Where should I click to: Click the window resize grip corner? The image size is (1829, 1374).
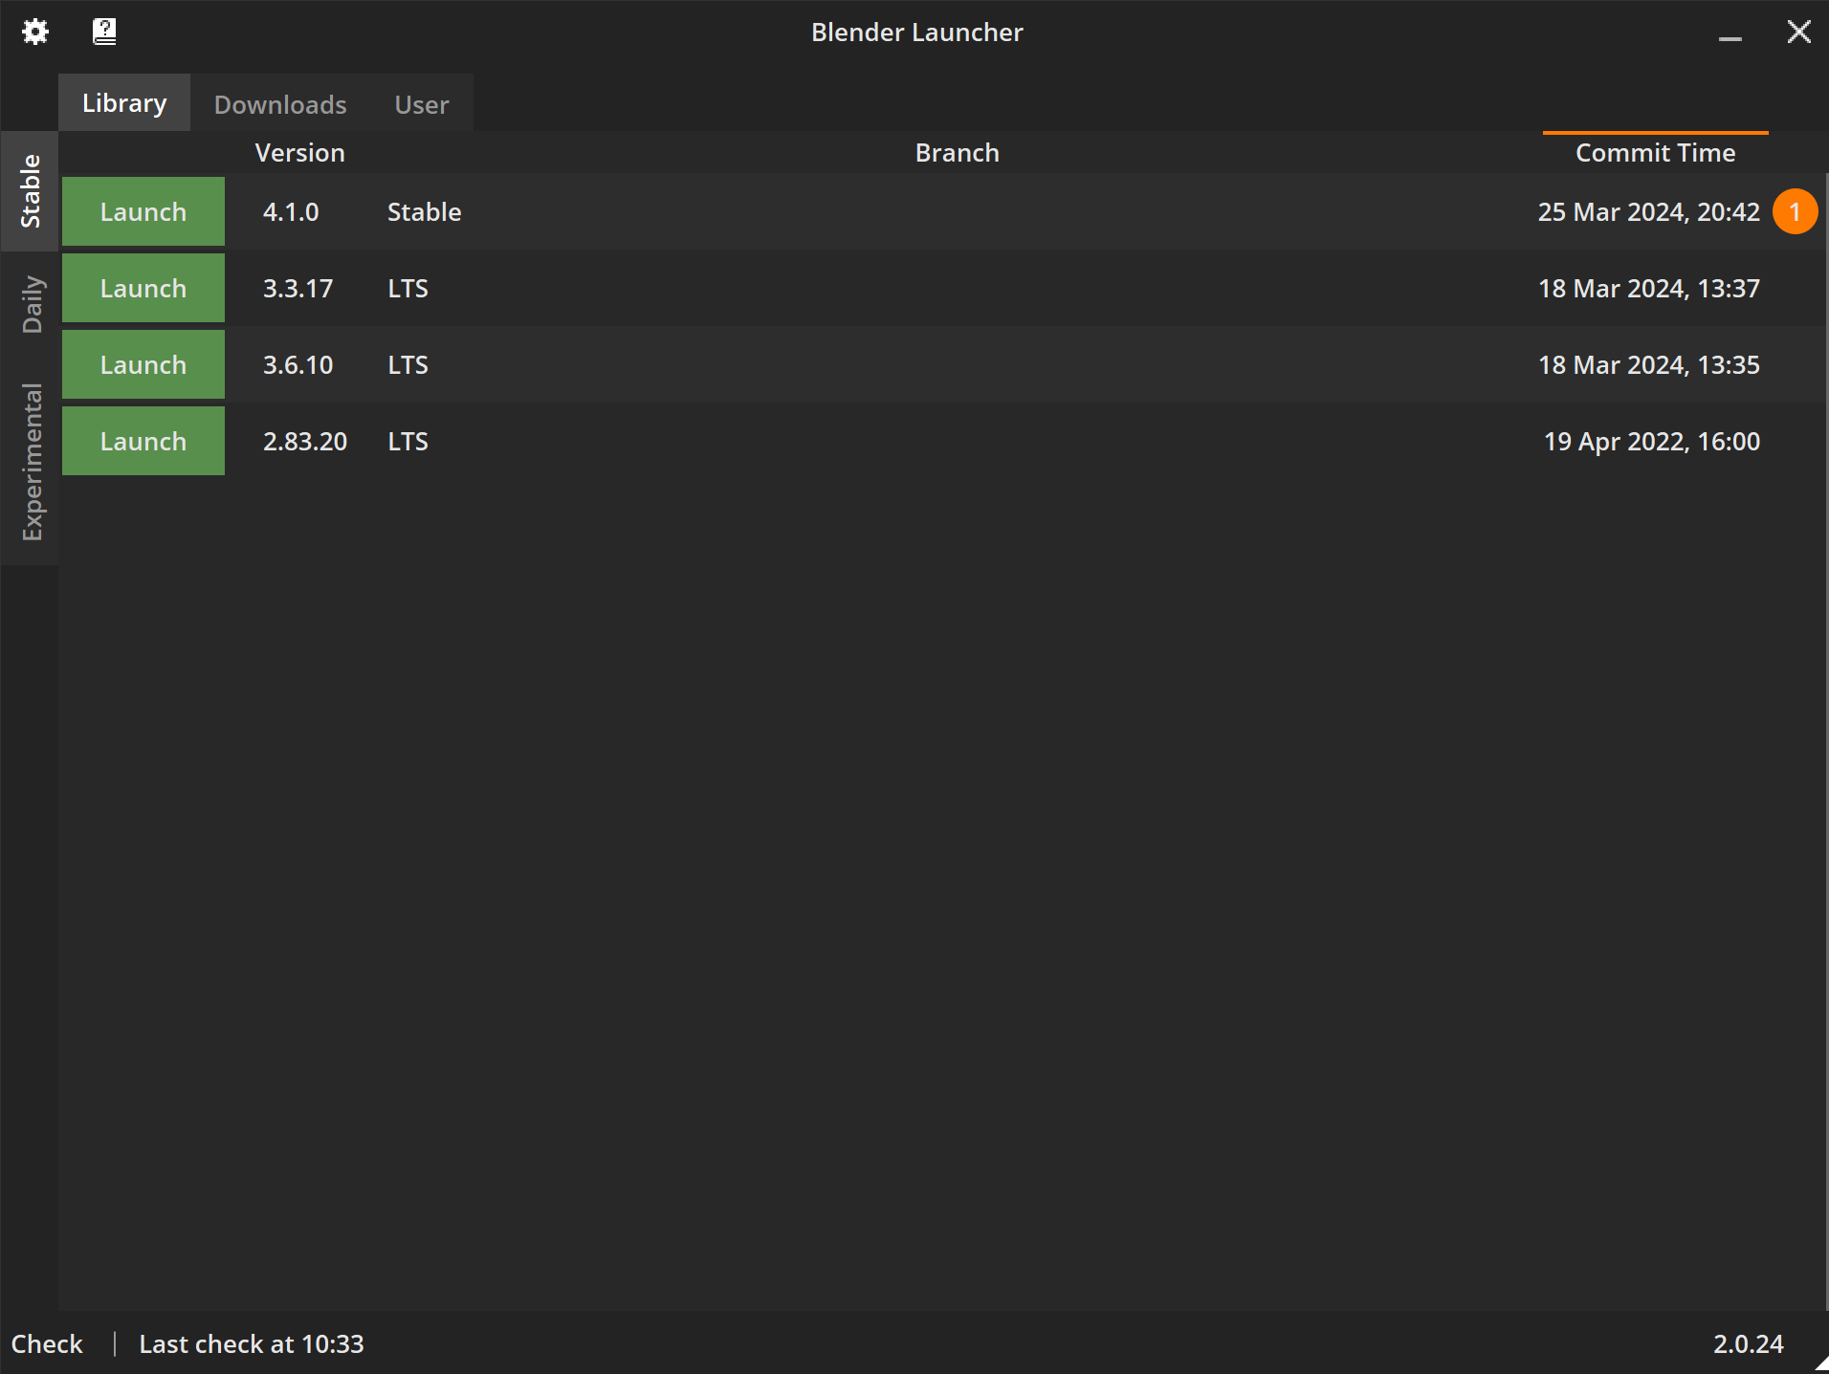pyautogui.click(x=1820, y=1364)
